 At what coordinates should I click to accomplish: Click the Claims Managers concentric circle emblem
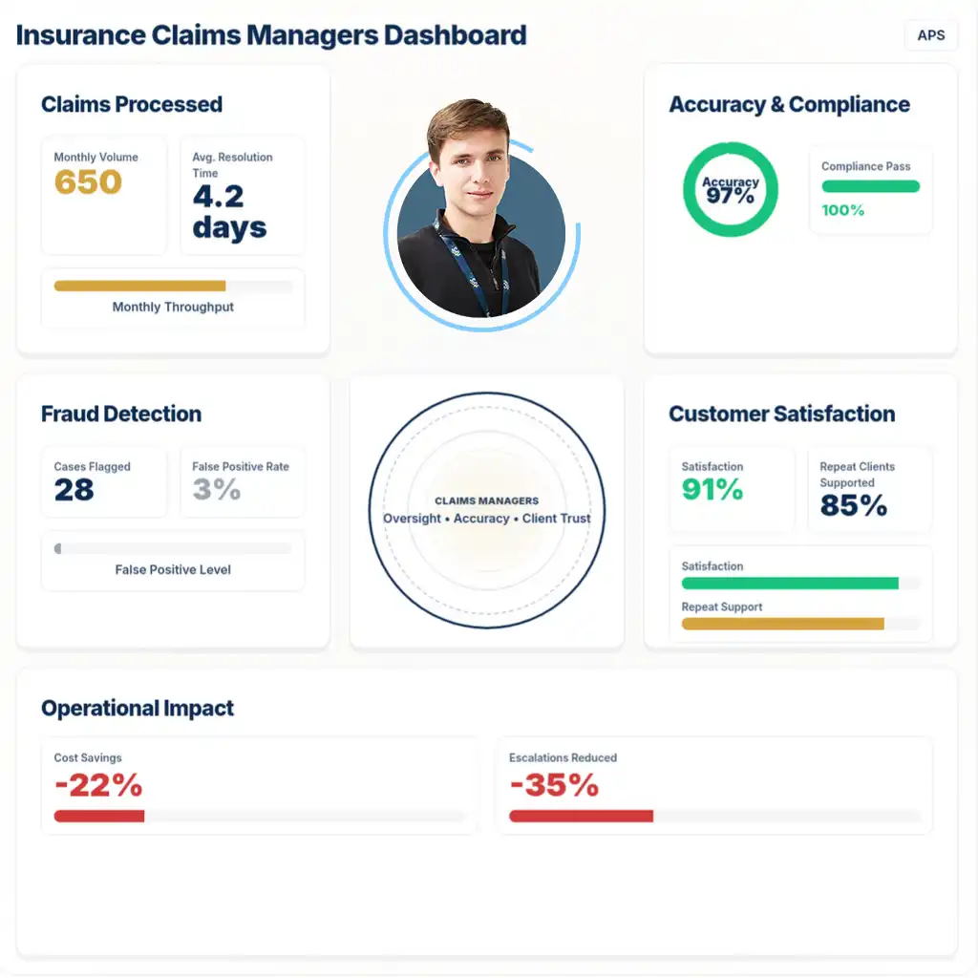(x=487, y=511)
